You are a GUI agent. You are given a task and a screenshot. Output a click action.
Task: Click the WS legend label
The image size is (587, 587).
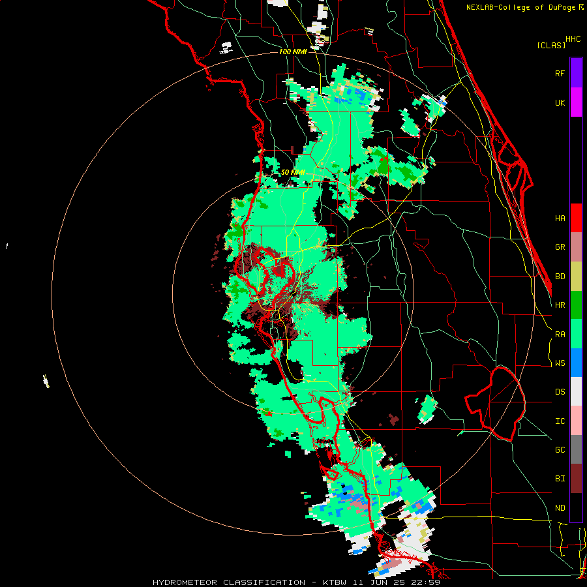560,363
